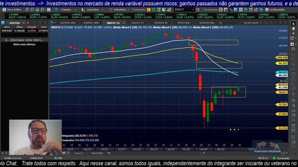Click the orange C icon next to Roteamento

149,9
